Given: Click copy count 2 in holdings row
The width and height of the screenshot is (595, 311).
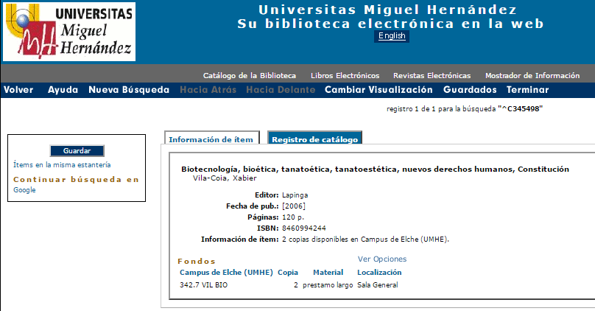Looking at the screenshot, I should tap(296, 284).
